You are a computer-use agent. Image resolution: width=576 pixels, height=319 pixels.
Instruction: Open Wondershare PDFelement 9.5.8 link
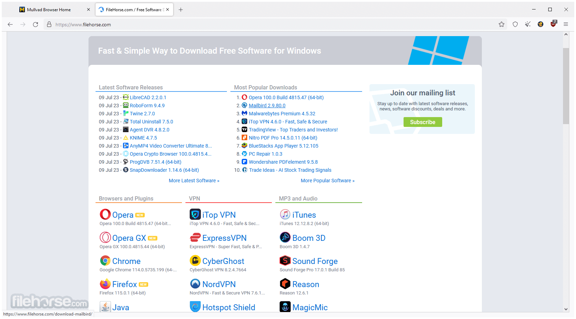pos(283,162)
